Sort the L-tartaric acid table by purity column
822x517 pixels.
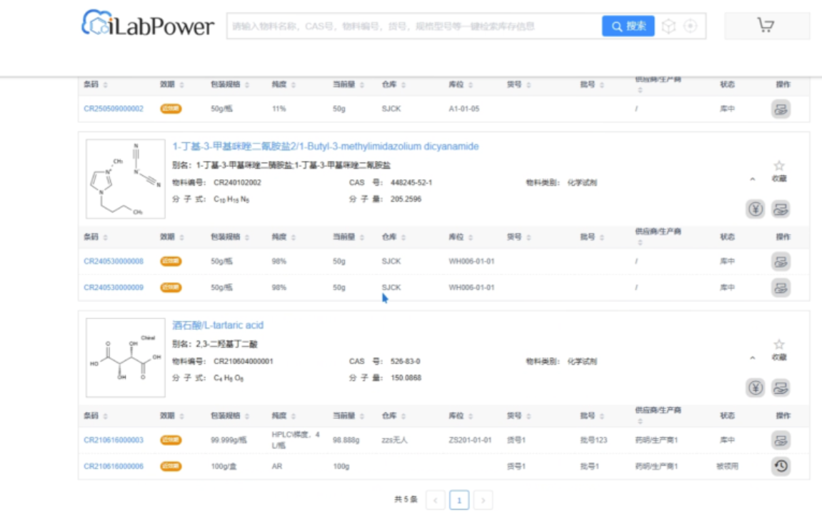coord(284,416)
